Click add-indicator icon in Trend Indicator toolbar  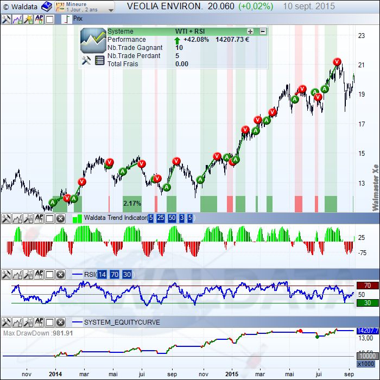click(17, 219)
